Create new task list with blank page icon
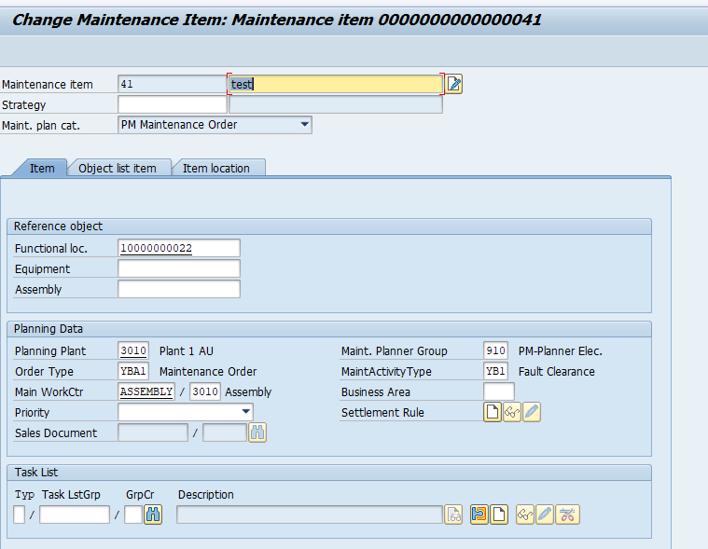Screen dimensions: 708x549 499,515
